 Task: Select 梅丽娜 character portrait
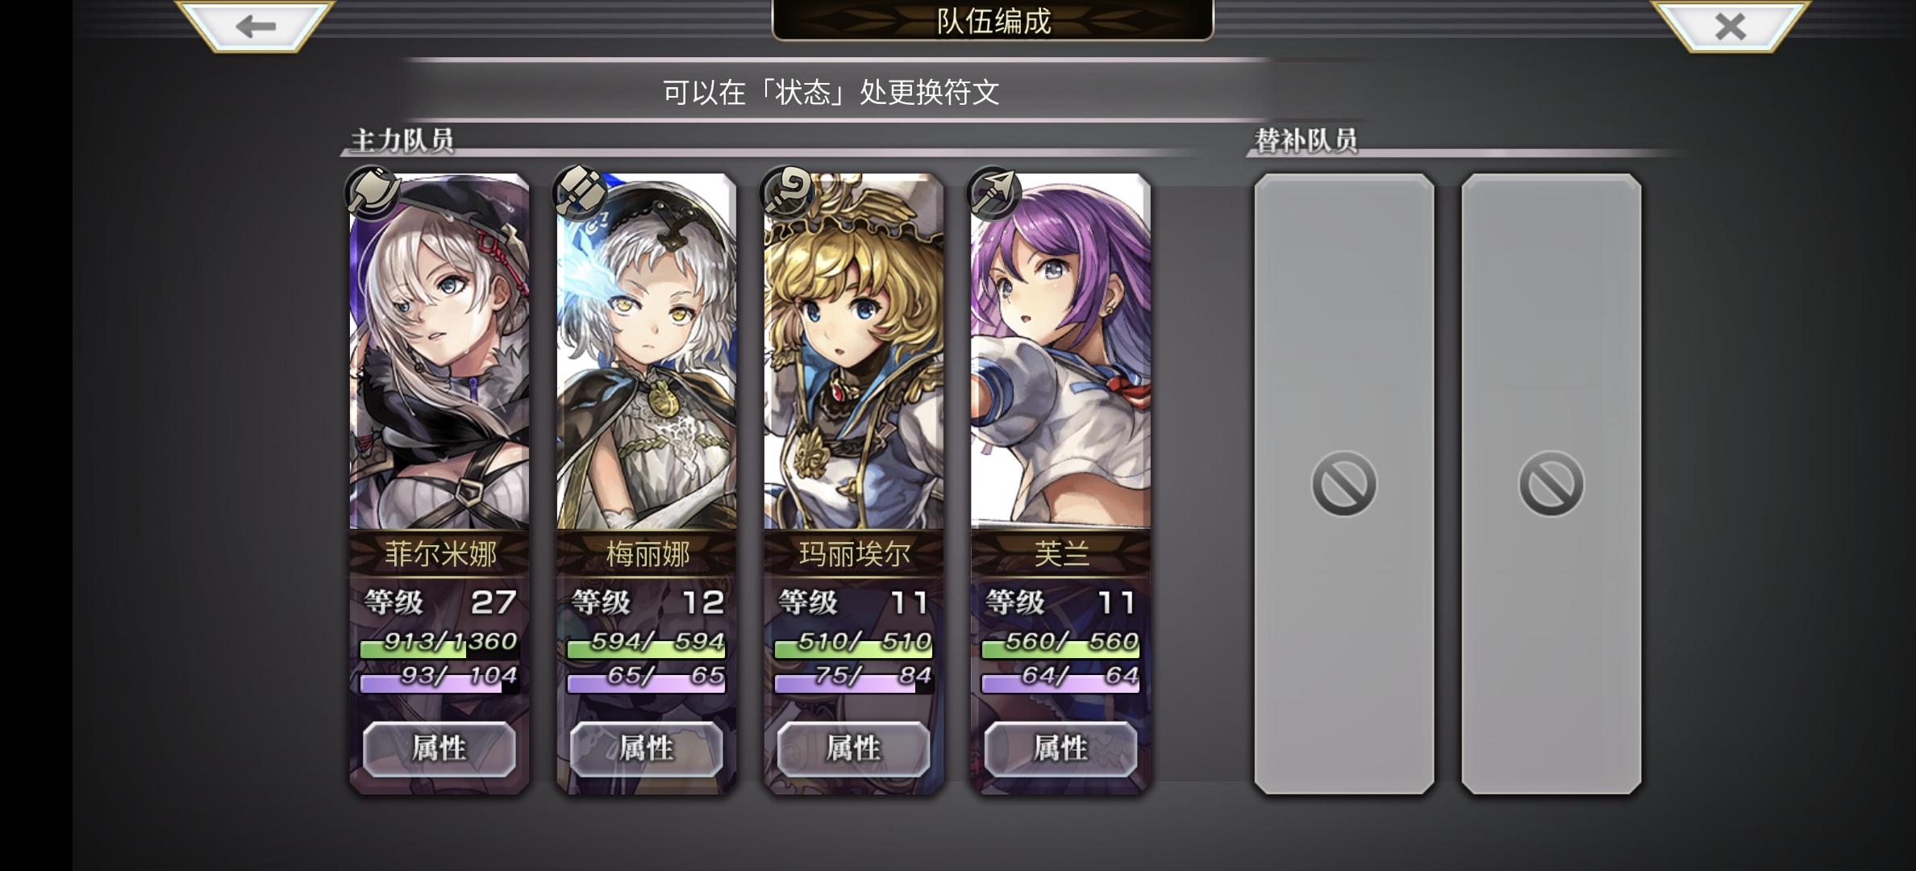click(647, 352)
